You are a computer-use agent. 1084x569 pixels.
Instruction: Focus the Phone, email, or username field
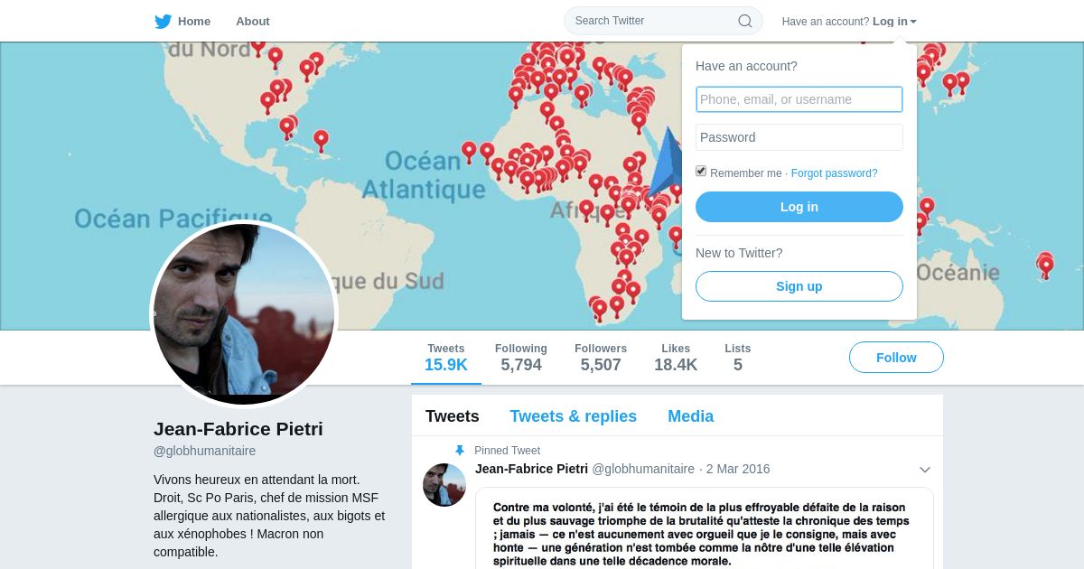pyautogui.click(x=799, y=99)
